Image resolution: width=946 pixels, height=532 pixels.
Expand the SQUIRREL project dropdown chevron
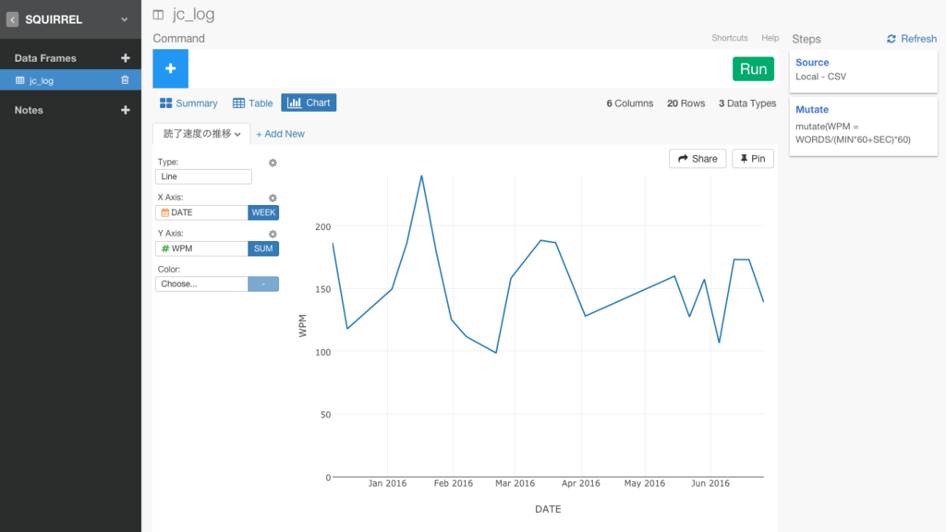click(125, 19)
